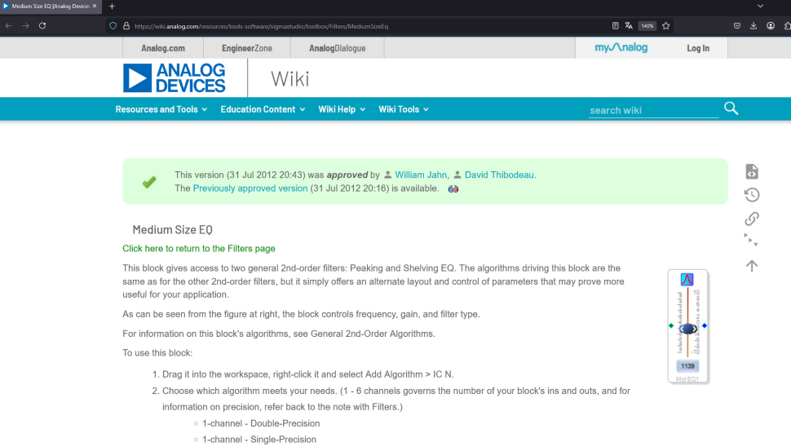
Task: Click the Mid EQ1 gain slider knob
Action: (x=688, y=329)
